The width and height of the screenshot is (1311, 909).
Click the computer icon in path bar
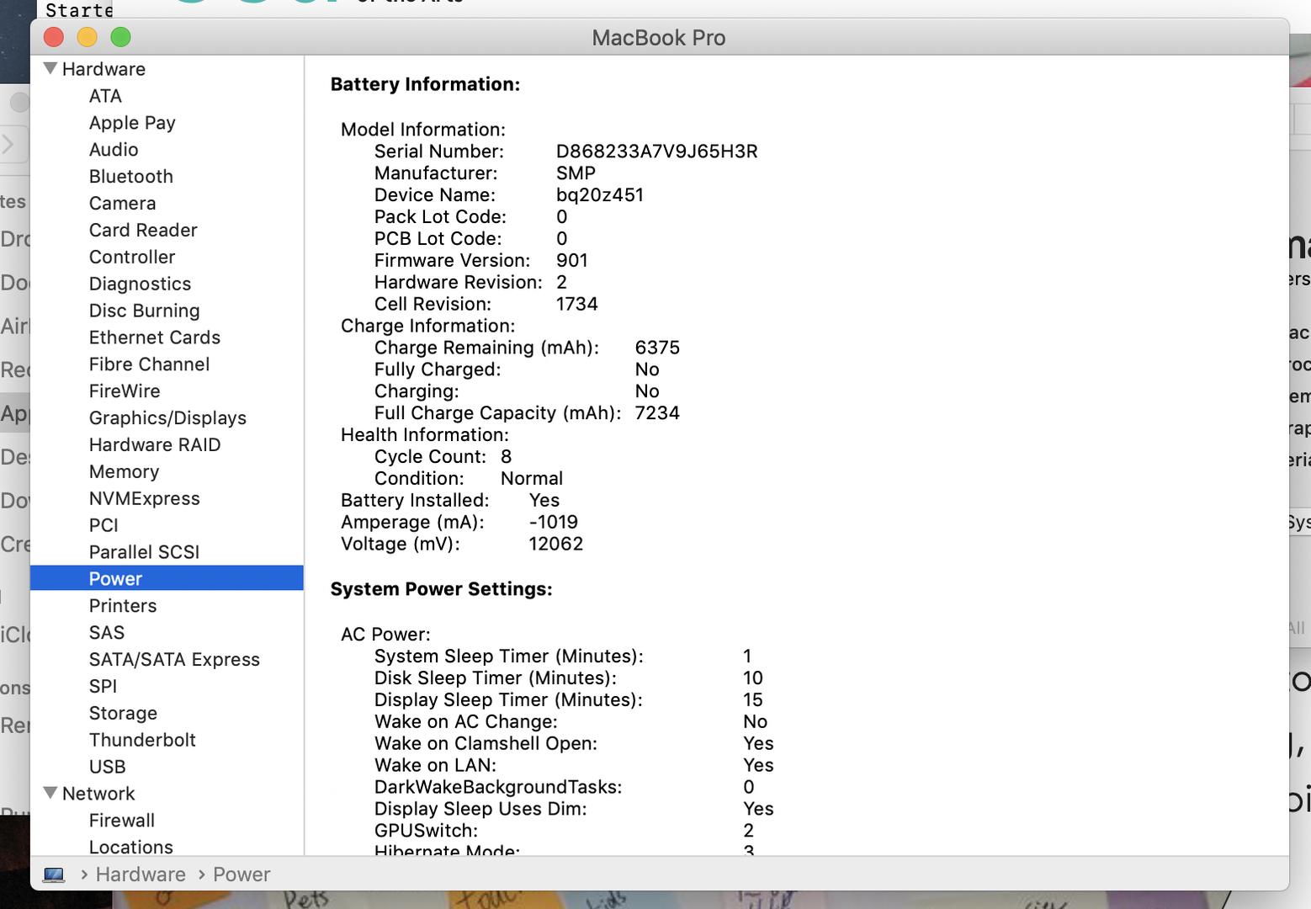(x=54, y=874)
